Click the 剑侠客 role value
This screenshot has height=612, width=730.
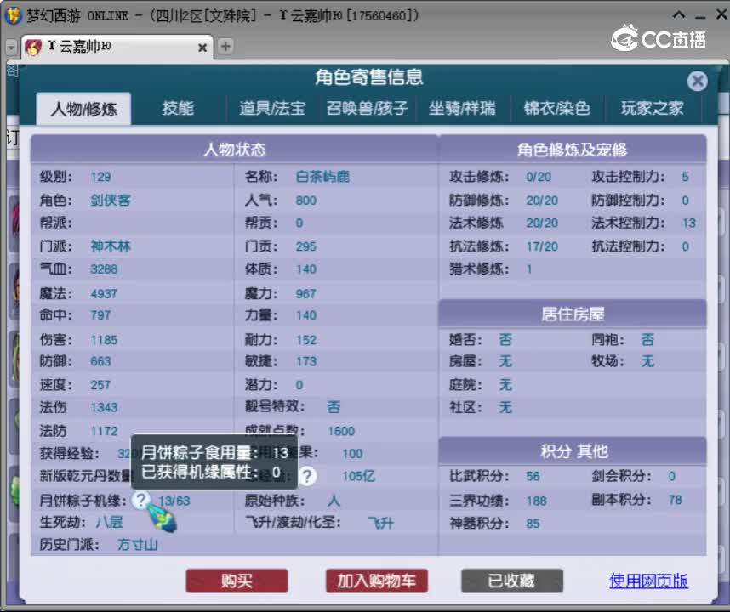(x=111, y=200)
